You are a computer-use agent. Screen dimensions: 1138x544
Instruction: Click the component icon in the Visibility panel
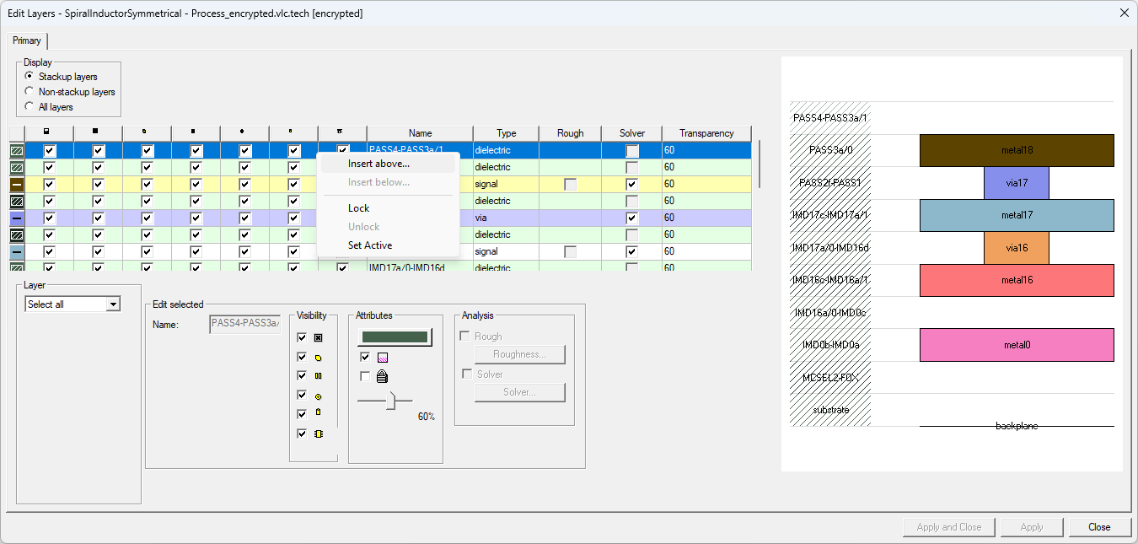319,434
